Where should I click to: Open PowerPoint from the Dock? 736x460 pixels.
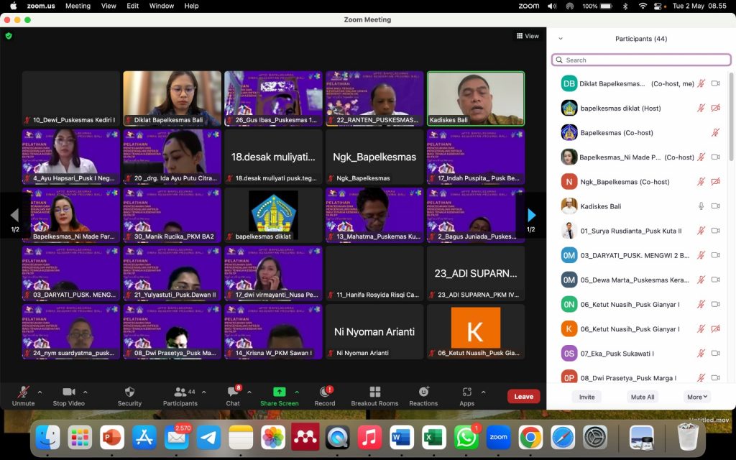point(111,438)
